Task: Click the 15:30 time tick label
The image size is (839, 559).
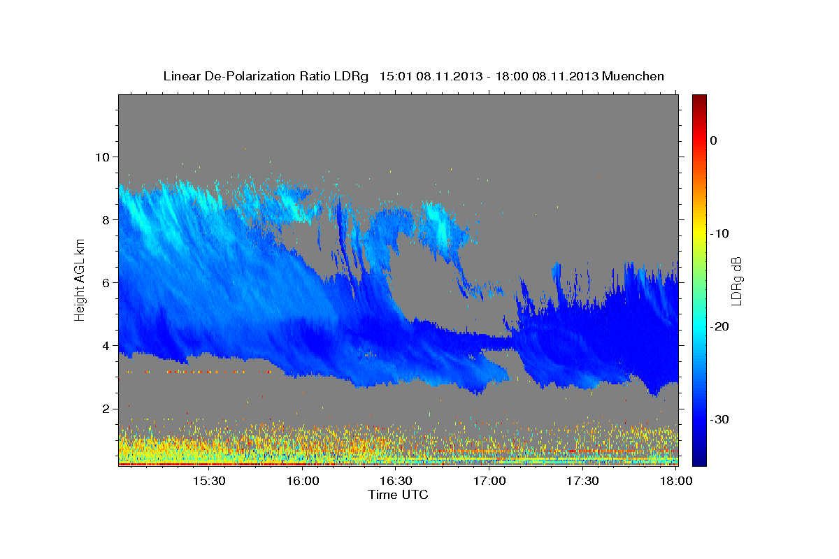Action: pos(208,481)
